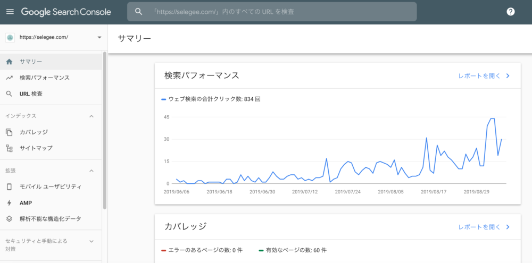Viewport: 532px width, 263px height.
Task: Open 解析不能な構造化データ layers icon
Action: pyautogui.click(x=10, y=218)
